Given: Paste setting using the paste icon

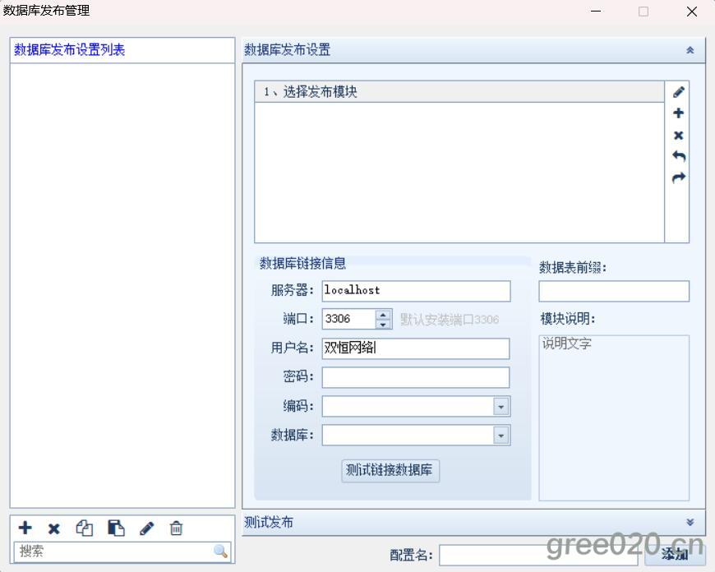Looking at the screenshot, I should click(x=116, y=528).
